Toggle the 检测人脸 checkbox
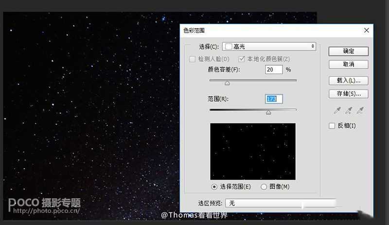The image size is (389, 225). click(x=192, y=59)
